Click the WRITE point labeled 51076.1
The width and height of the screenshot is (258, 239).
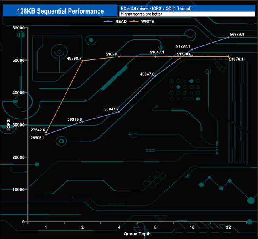tap(228, 57)
